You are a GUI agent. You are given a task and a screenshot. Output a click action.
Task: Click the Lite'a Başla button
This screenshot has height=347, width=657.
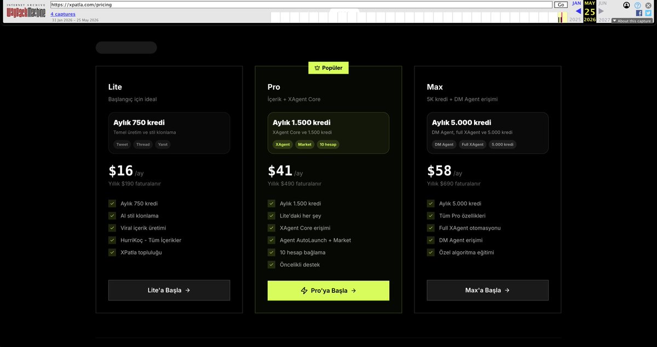(x=169, y=290)
